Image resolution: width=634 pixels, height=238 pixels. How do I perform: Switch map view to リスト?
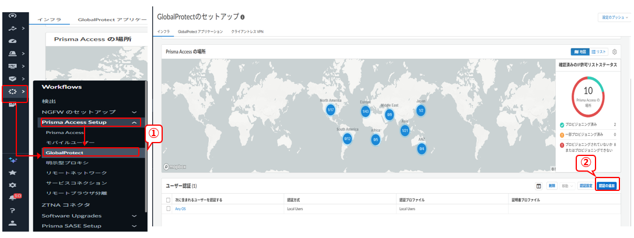599,52
